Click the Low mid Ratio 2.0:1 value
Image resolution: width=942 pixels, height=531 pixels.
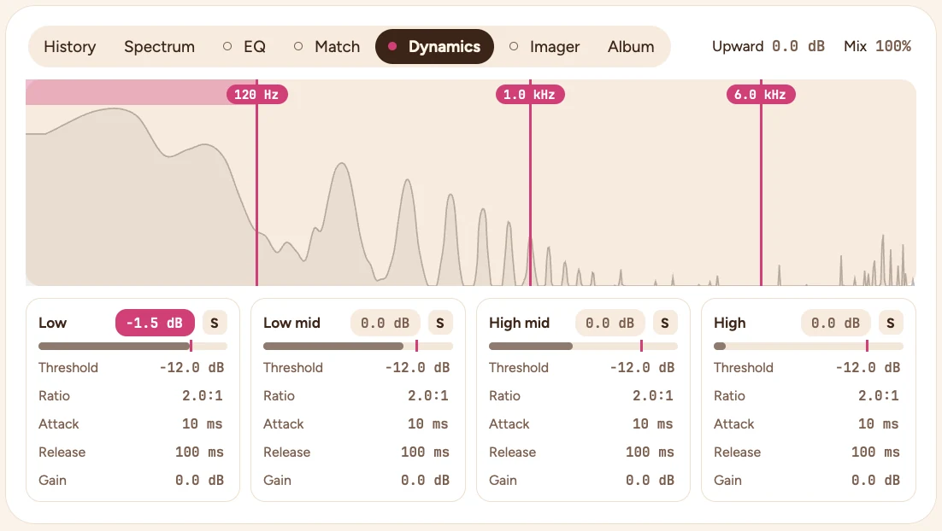tap(428, 395)
